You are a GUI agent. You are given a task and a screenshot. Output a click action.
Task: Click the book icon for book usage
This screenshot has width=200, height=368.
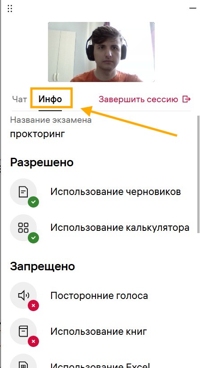point(23,331)
